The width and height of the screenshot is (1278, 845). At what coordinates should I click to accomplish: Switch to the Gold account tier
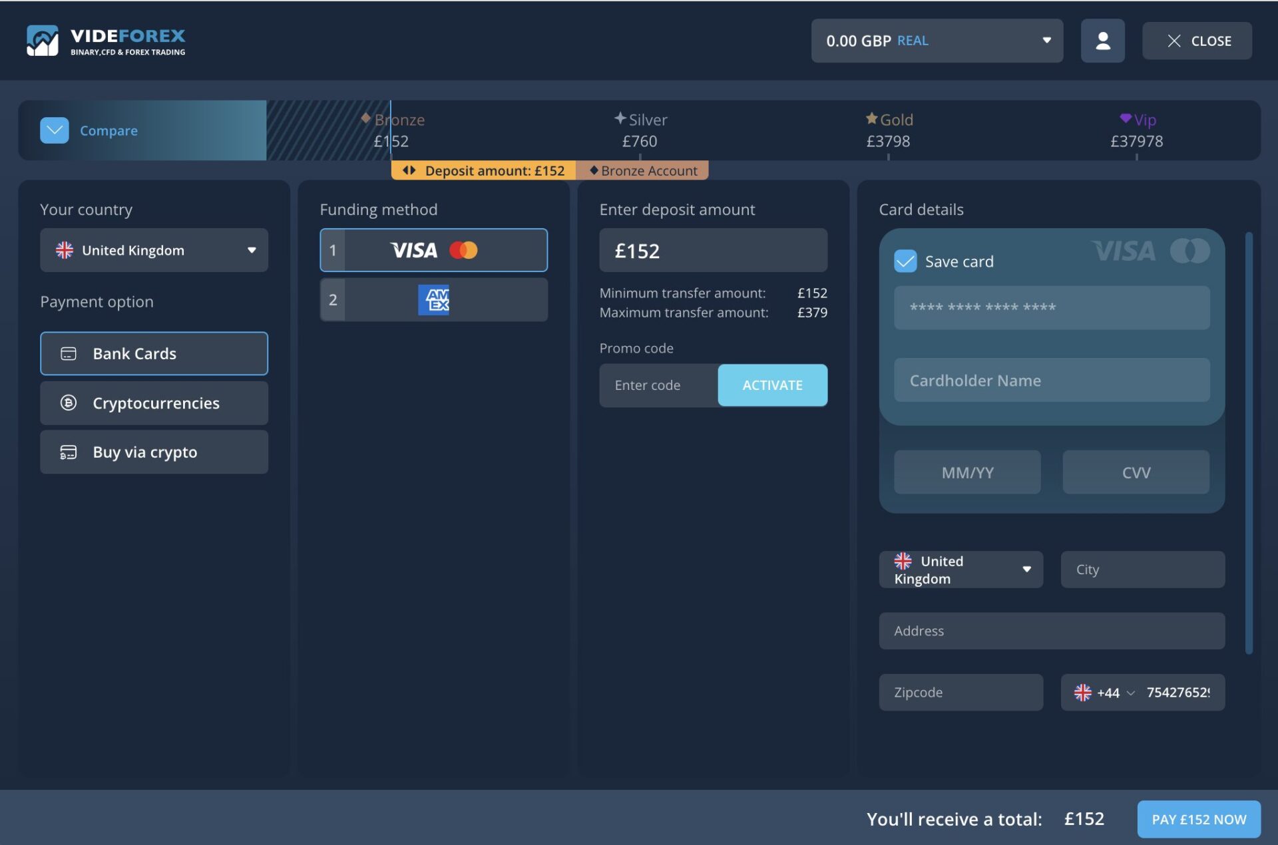(889, 130)
